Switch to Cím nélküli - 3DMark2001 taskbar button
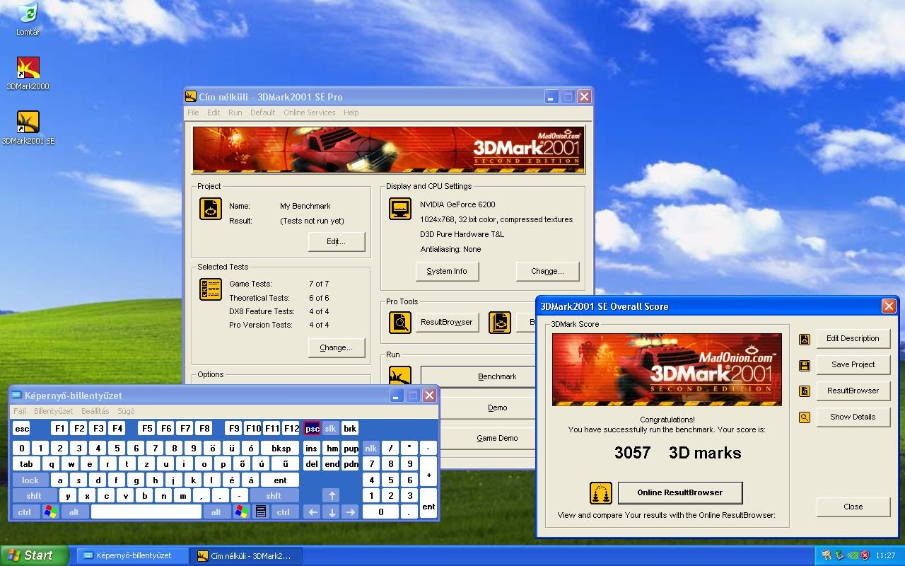This screenshot has height=566, width=905. 247,555
